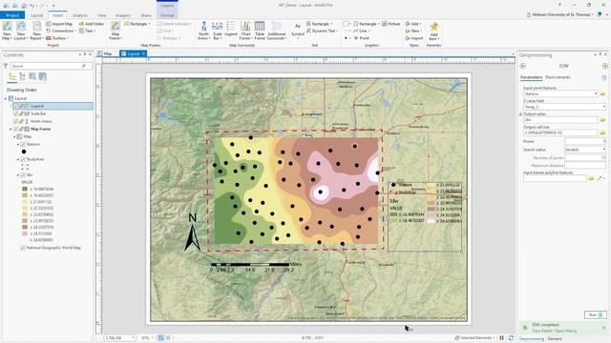The height and width of the screenshot is (343, 611).
Task: Open the Toolbox dropdown
Action: tap(57, 38)
